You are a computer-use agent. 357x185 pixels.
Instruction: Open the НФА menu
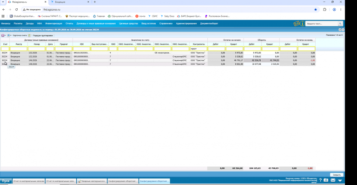click(x=40, y=24)
